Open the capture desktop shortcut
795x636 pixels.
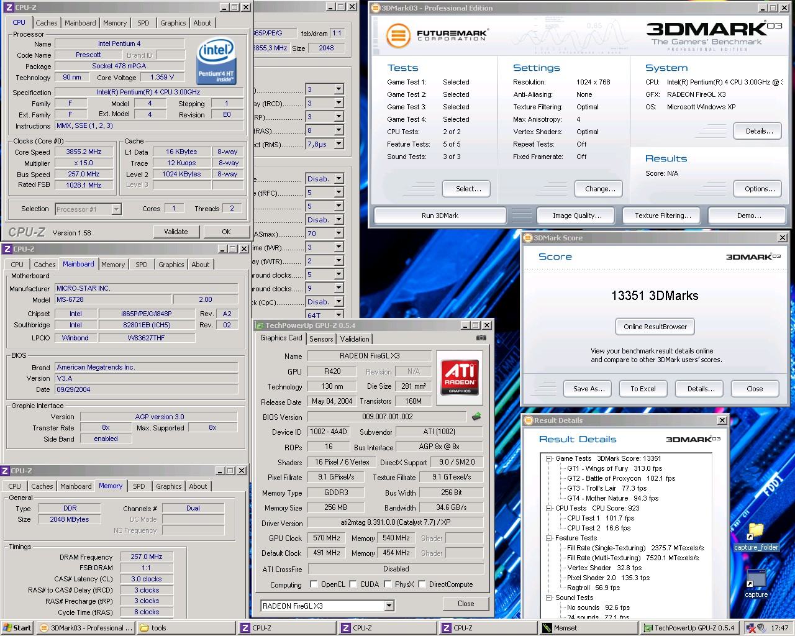756,584
